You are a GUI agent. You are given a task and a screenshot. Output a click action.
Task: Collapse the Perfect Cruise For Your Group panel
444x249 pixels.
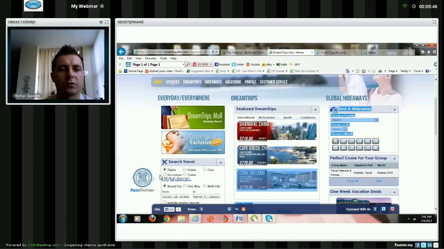(x=394, y=158)
